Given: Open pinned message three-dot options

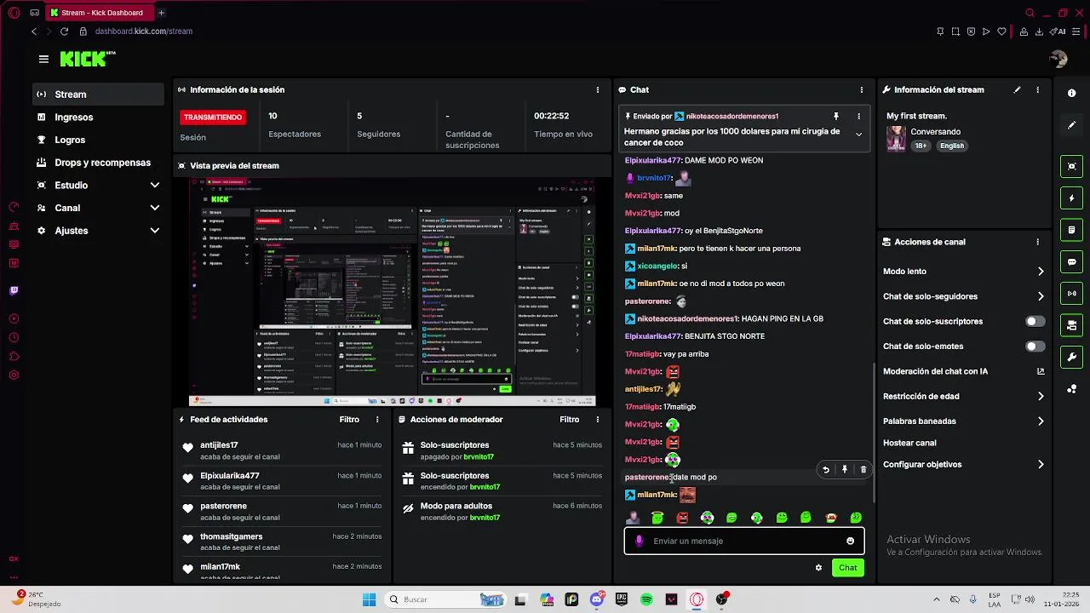Looking at the screenshot, I should [858, 116].
